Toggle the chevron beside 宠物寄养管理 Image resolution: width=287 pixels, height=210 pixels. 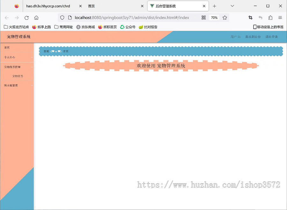32,67
